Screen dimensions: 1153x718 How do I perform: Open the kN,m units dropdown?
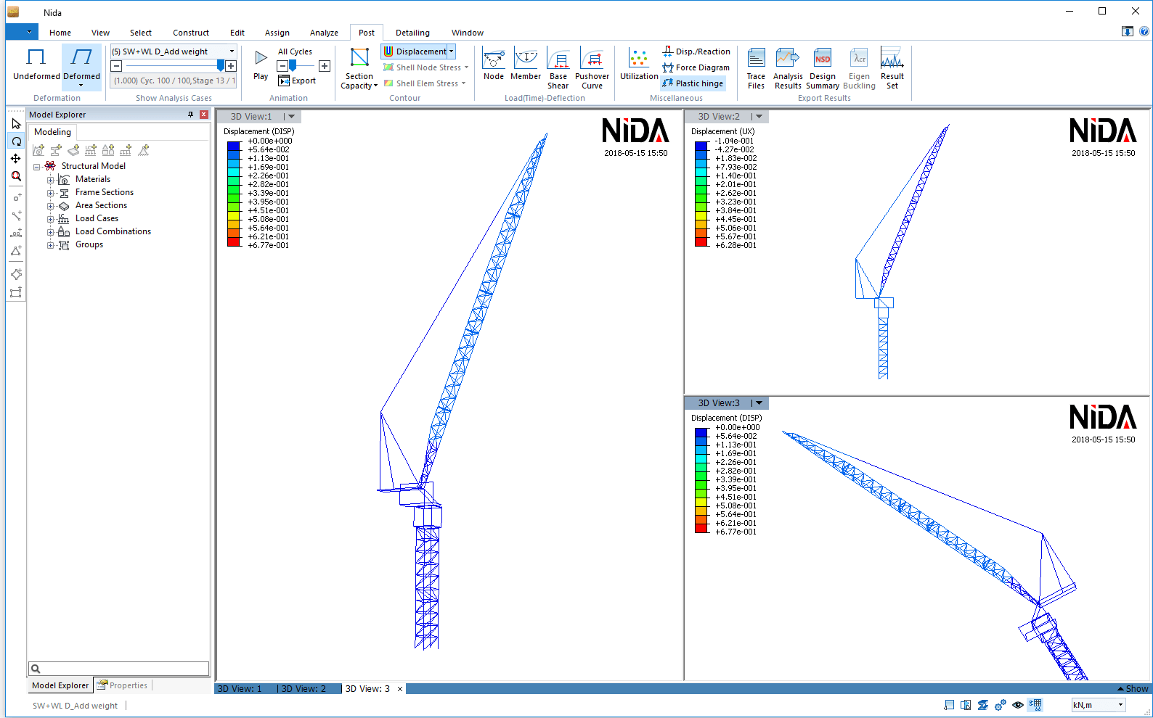(1099, 705)
